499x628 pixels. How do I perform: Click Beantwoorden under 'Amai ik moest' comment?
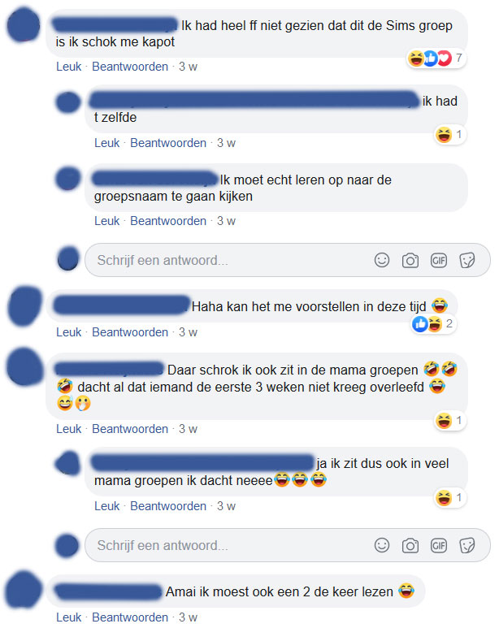[130, 617]
